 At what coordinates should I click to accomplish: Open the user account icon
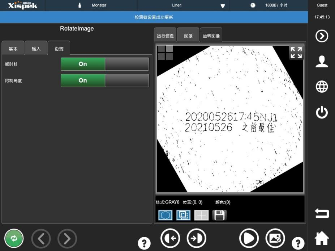(322, 62)
